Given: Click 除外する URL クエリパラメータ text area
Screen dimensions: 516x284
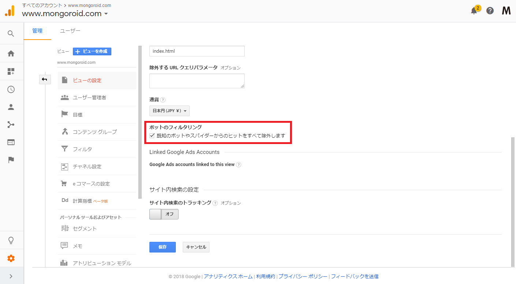Looking at the screenshot, I should point(197,81).
